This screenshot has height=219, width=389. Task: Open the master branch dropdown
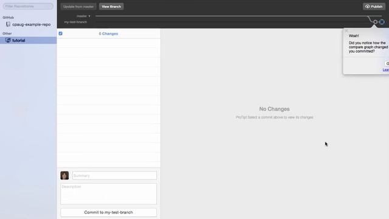[83, 16]
